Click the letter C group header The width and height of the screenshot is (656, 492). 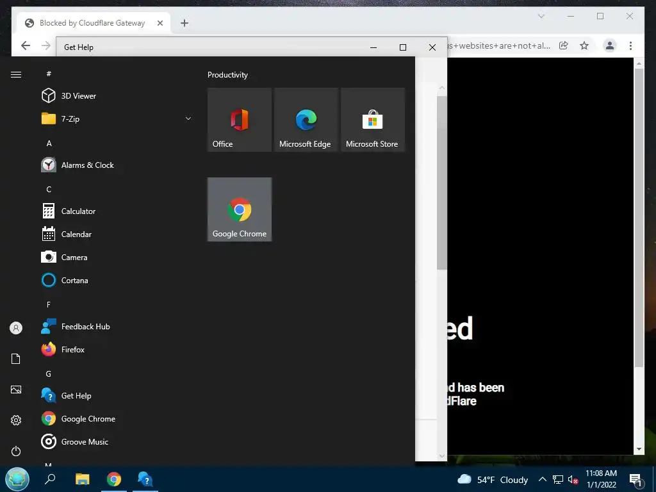coord(49,189)
